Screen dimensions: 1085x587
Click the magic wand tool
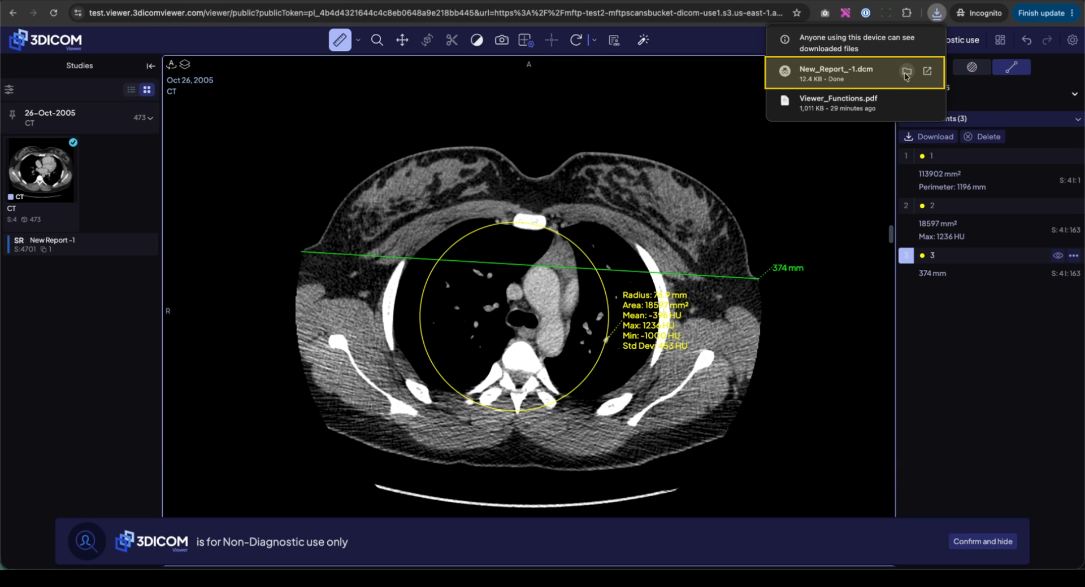coord(643,40)
